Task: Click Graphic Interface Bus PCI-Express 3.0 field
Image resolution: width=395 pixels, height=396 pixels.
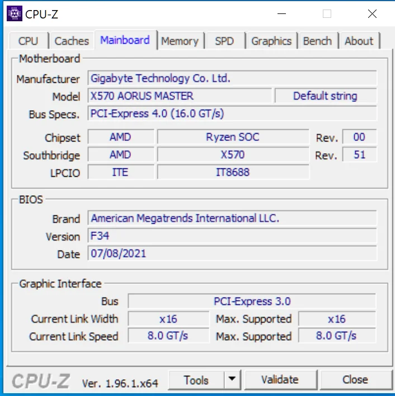Action: click(252, 301)
